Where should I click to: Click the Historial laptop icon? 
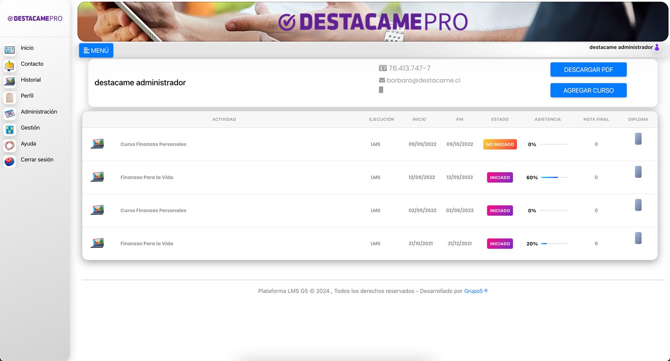(x=10, y=81)
